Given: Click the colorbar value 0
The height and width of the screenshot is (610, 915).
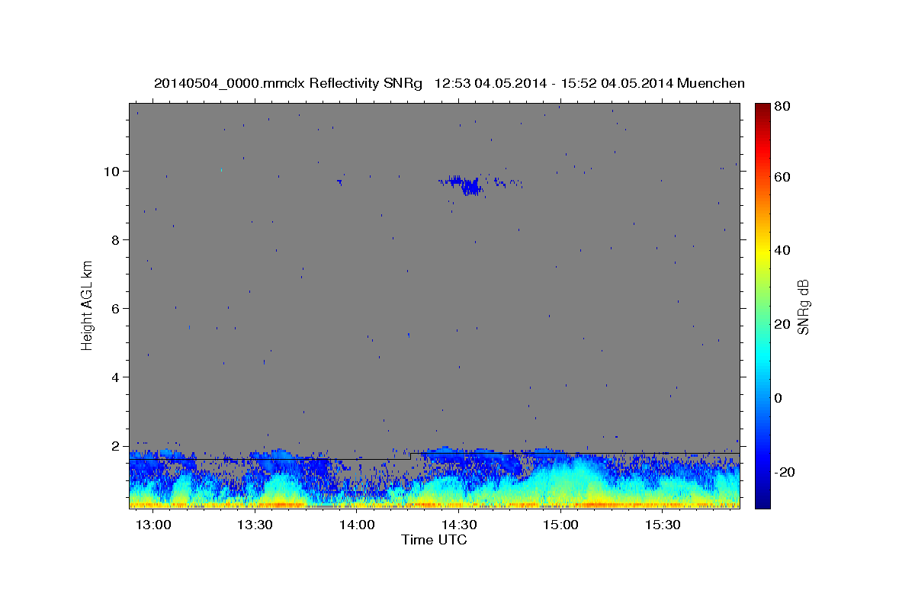Looking at the screenshot, I should coord(778,398).
